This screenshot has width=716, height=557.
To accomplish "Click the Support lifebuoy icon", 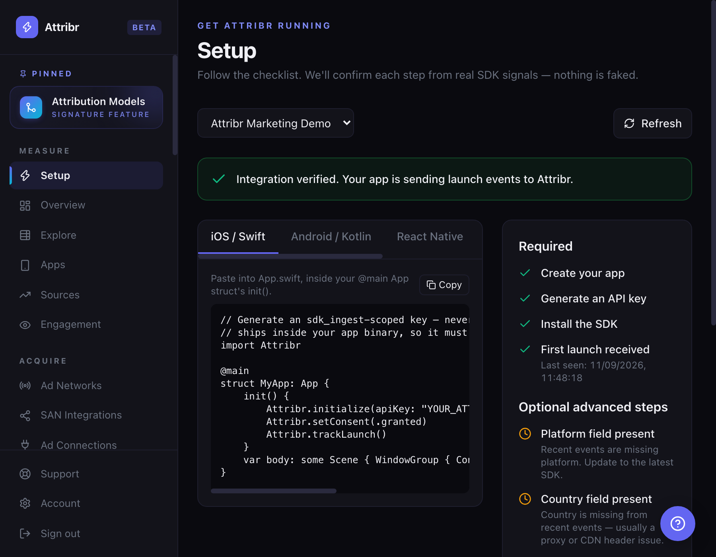I will (x=25, y=474).
